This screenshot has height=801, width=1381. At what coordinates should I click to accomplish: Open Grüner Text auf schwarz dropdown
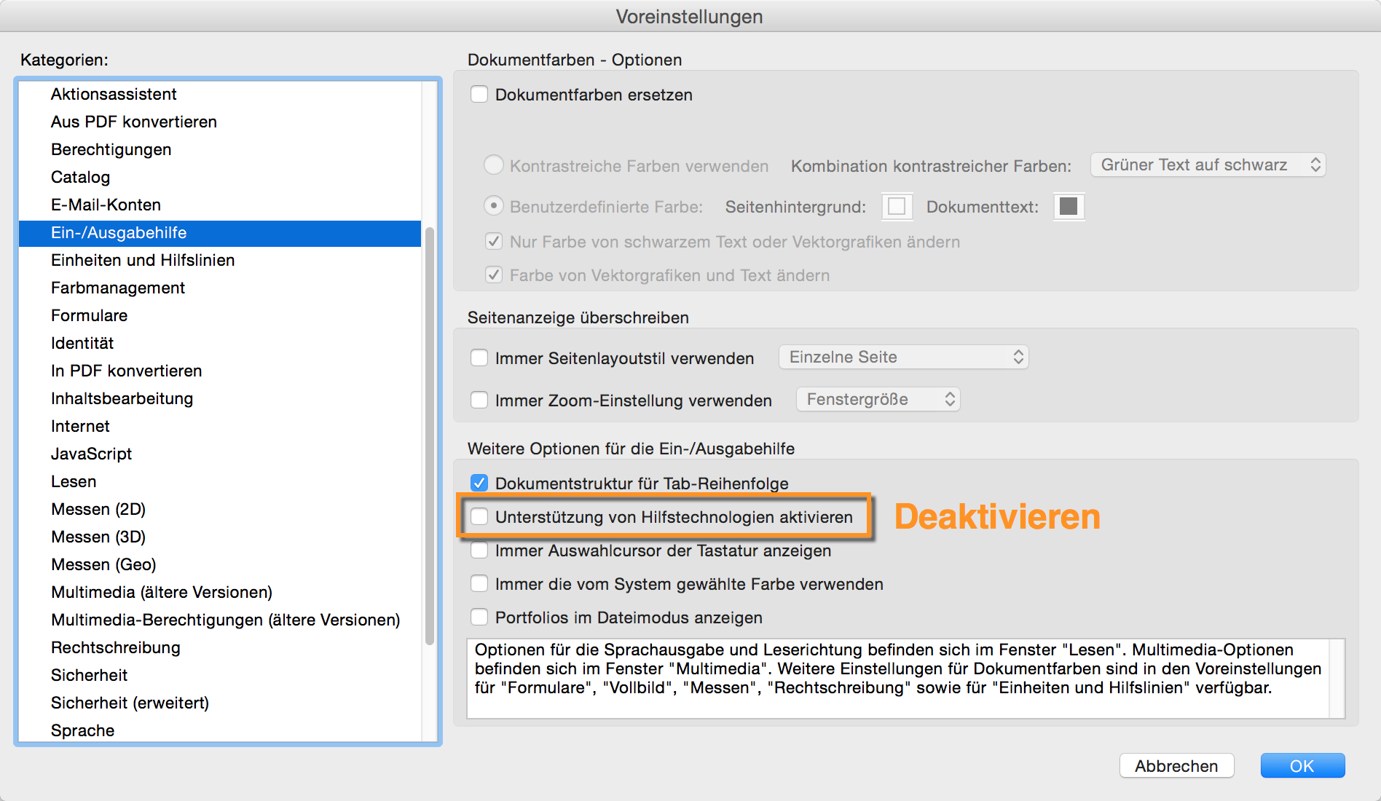1208,165
